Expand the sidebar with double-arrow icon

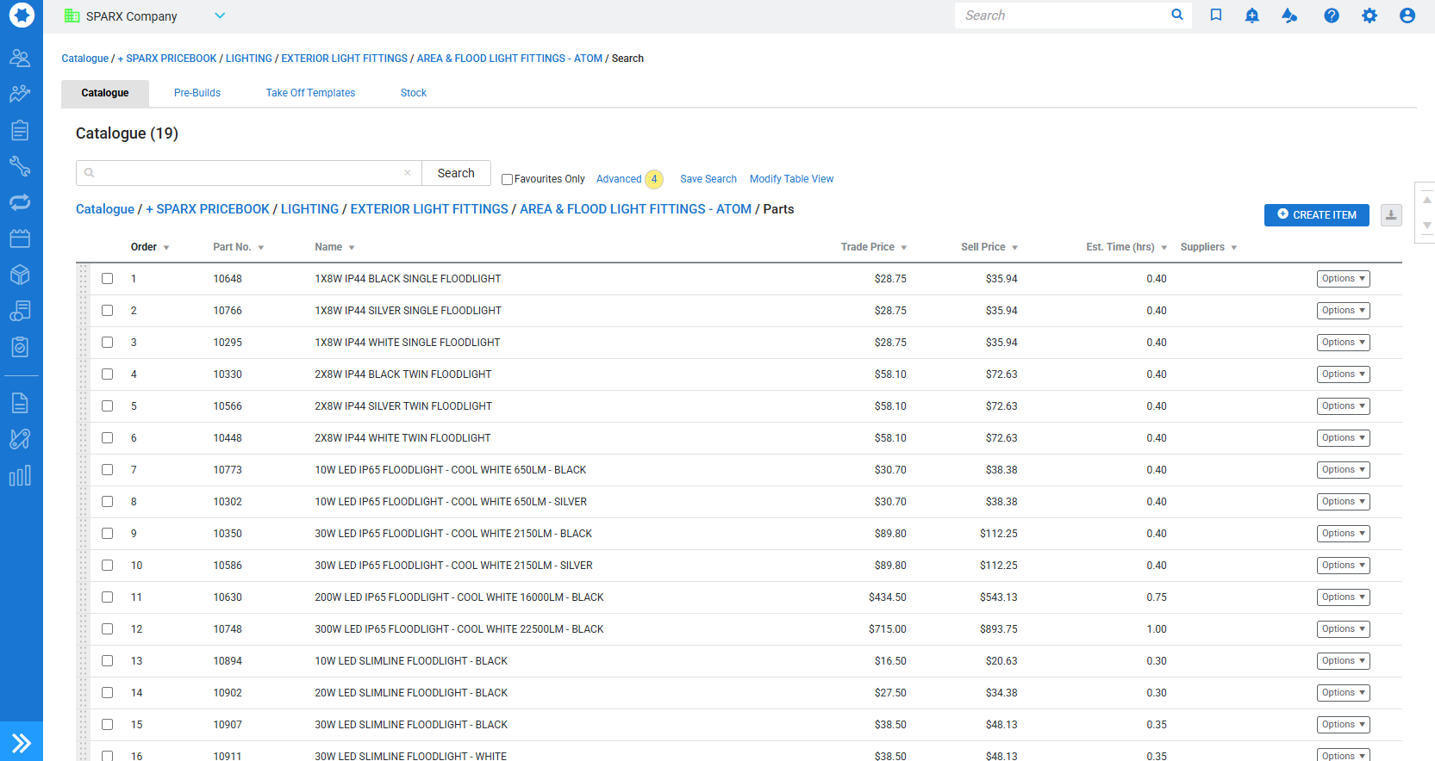click(x=21, y=742)
